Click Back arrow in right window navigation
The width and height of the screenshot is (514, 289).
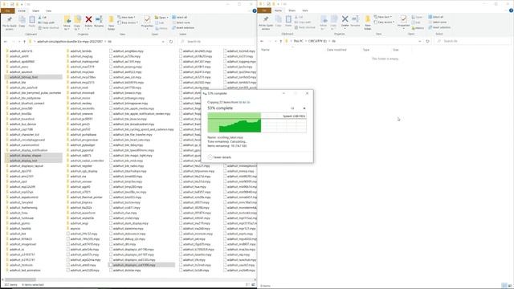(262, 41)
